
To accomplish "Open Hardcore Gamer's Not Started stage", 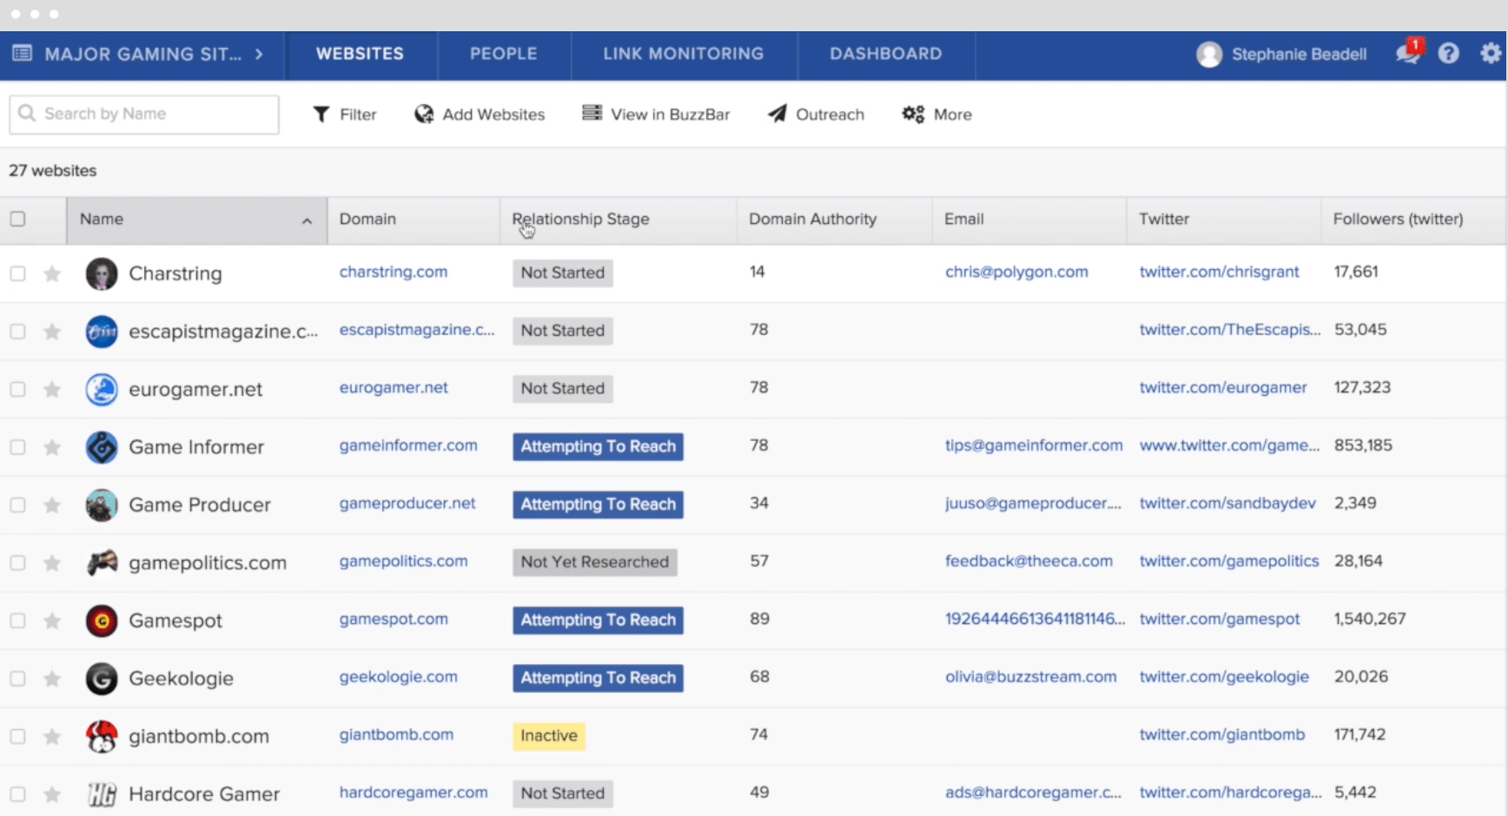I will point(563,793).
